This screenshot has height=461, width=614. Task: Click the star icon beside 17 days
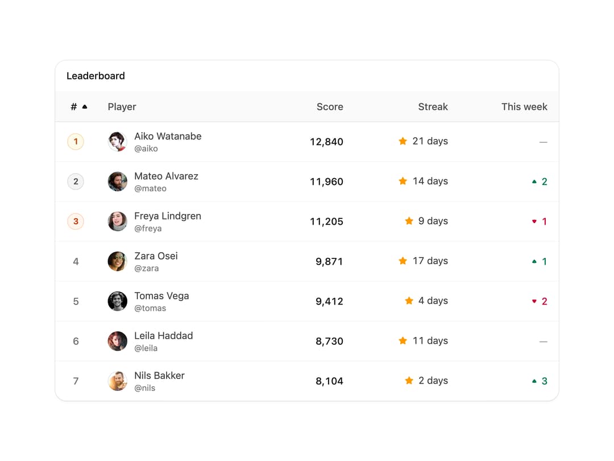403,261
